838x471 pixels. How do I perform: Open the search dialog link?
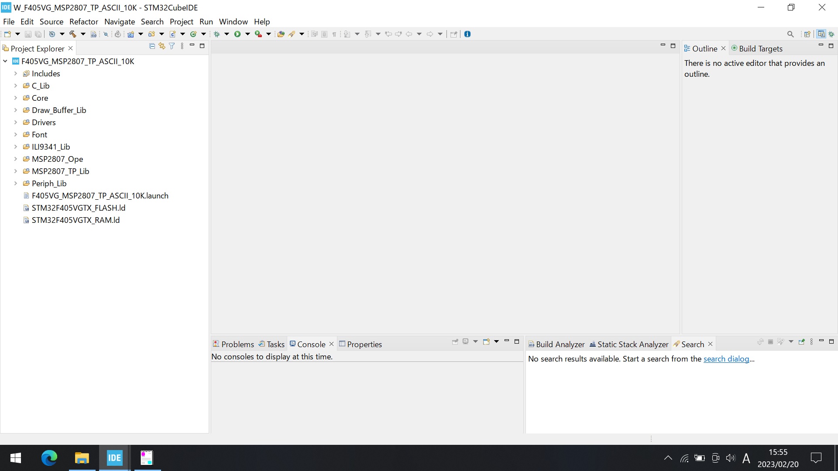pyautogui.click(x=726, y=359)
